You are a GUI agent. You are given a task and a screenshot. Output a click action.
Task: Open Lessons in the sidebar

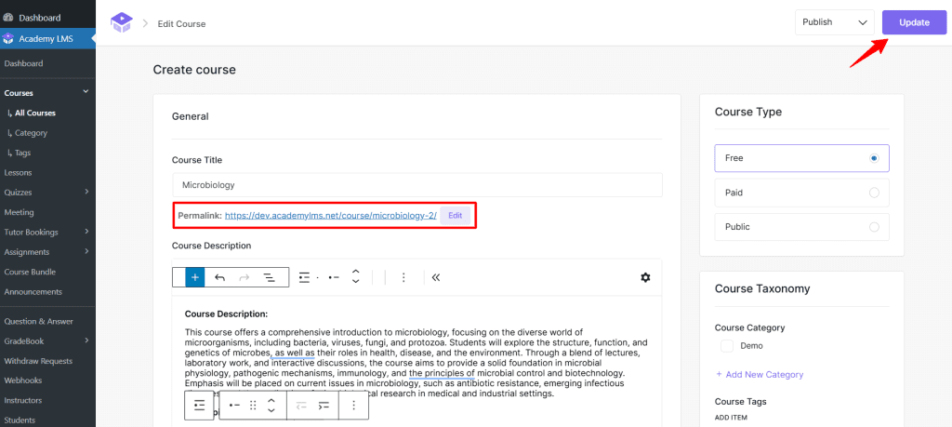(x=18, y=173)
